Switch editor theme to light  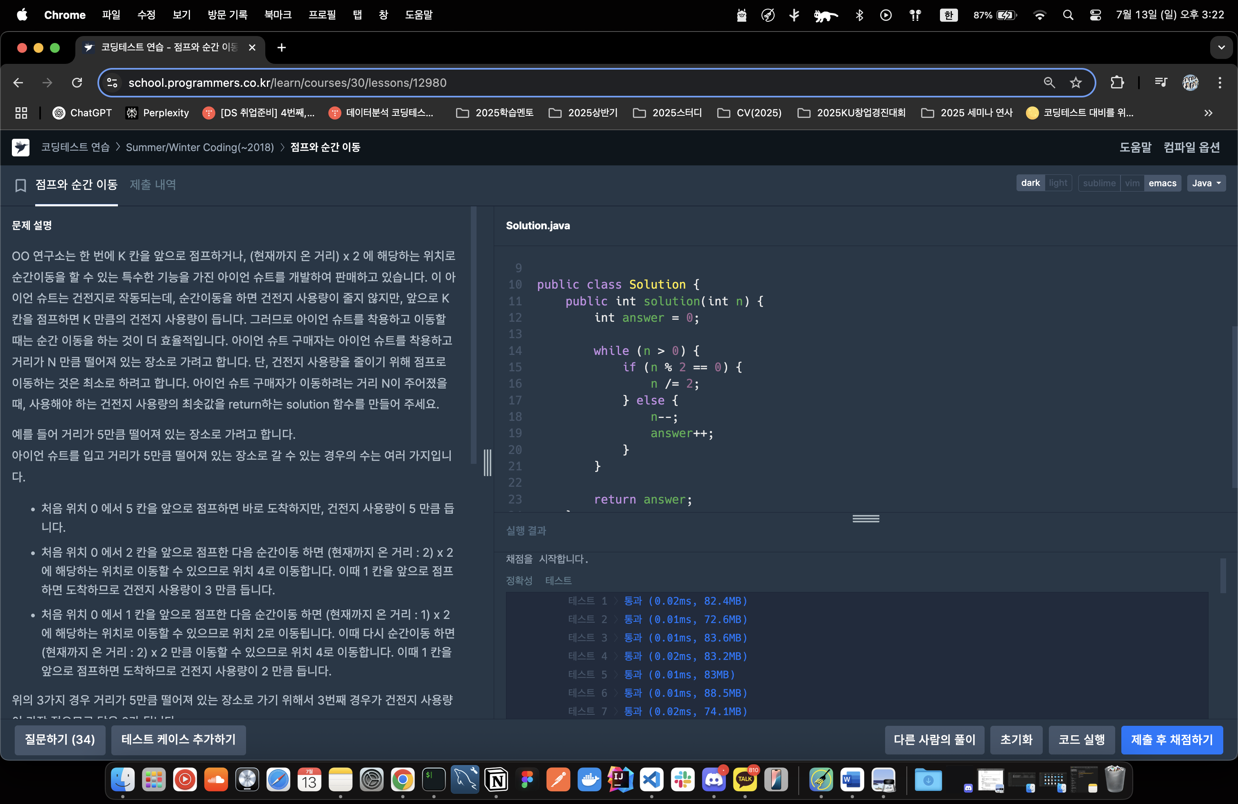point(1058,183)
